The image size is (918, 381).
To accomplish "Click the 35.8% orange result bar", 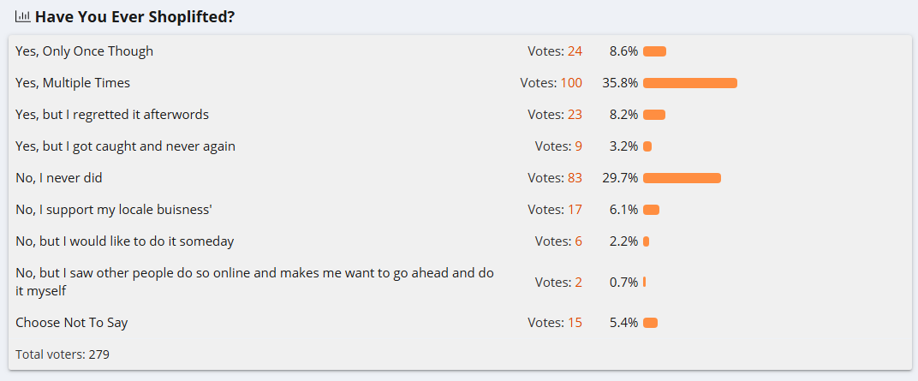I will (x=689, y=83).
